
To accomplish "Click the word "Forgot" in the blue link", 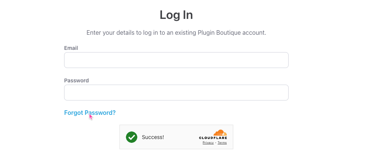I will tap(74, 113).
